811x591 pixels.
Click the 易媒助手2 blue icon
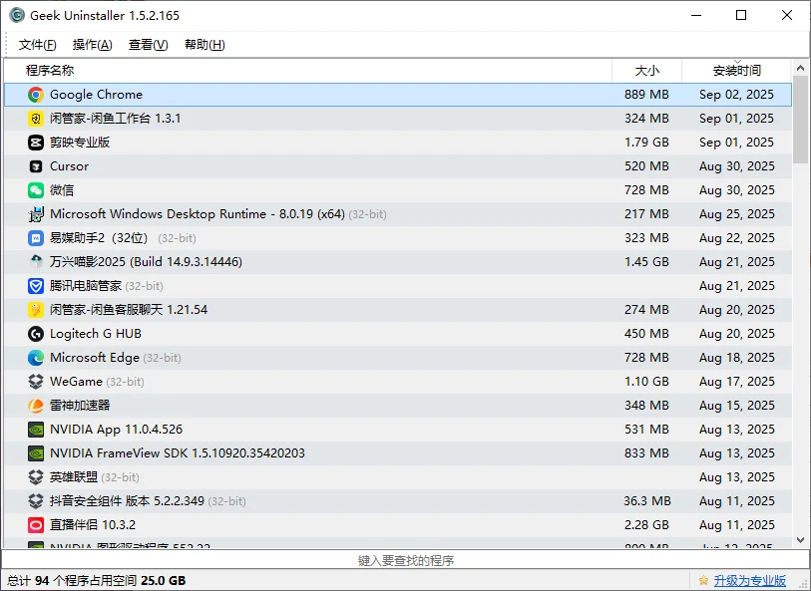point(36,238)
